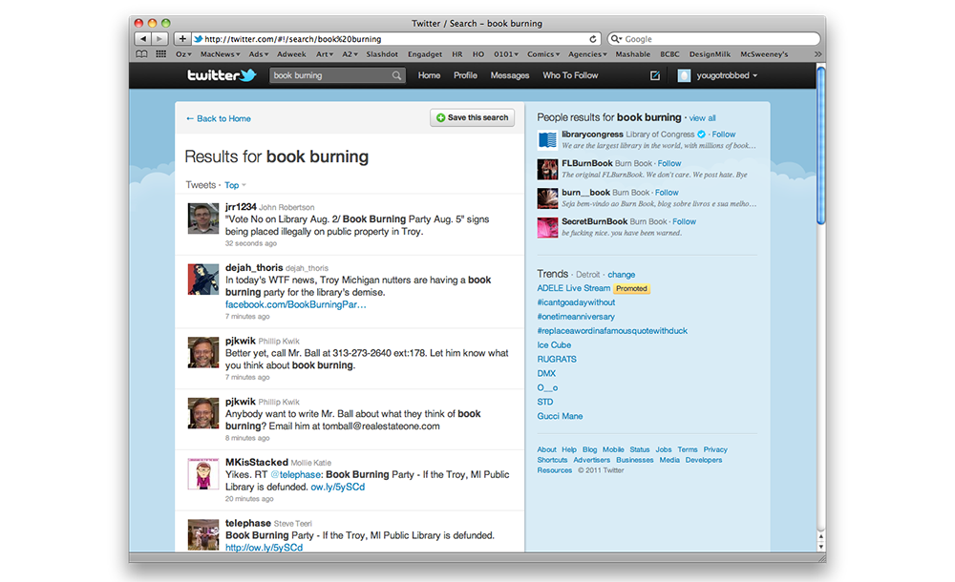Open the Slashdot bookmark
Screen dimensions: 955x582
tap(382, 54)
